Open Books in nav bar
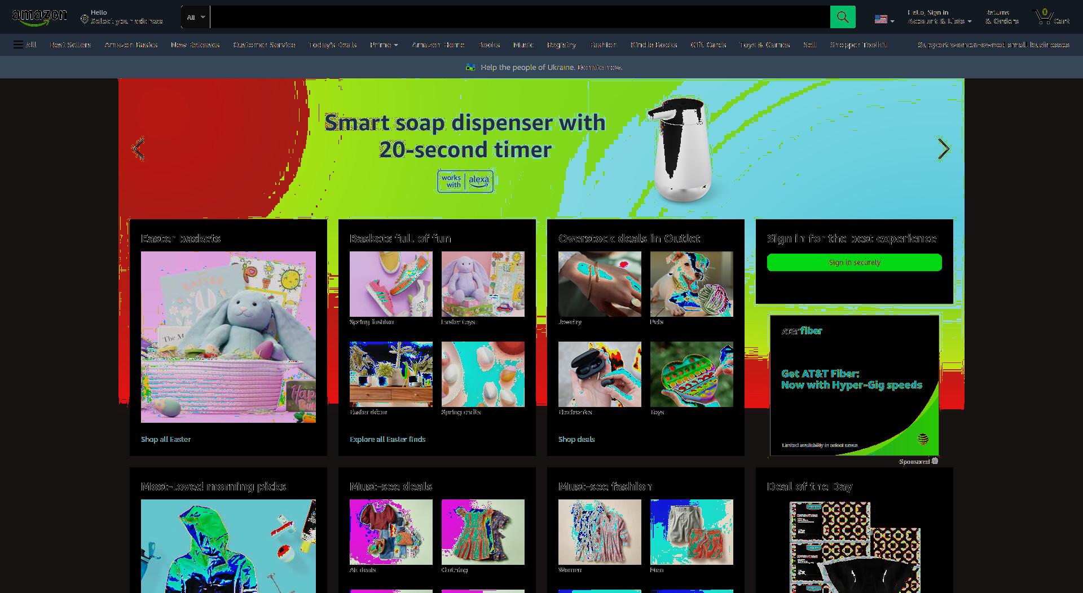 (x=489, y=45)
